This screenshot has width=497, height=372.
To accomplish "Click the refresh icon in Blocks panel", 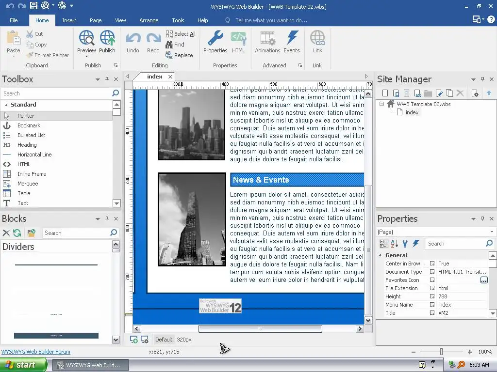I will [x=17, y=233].
